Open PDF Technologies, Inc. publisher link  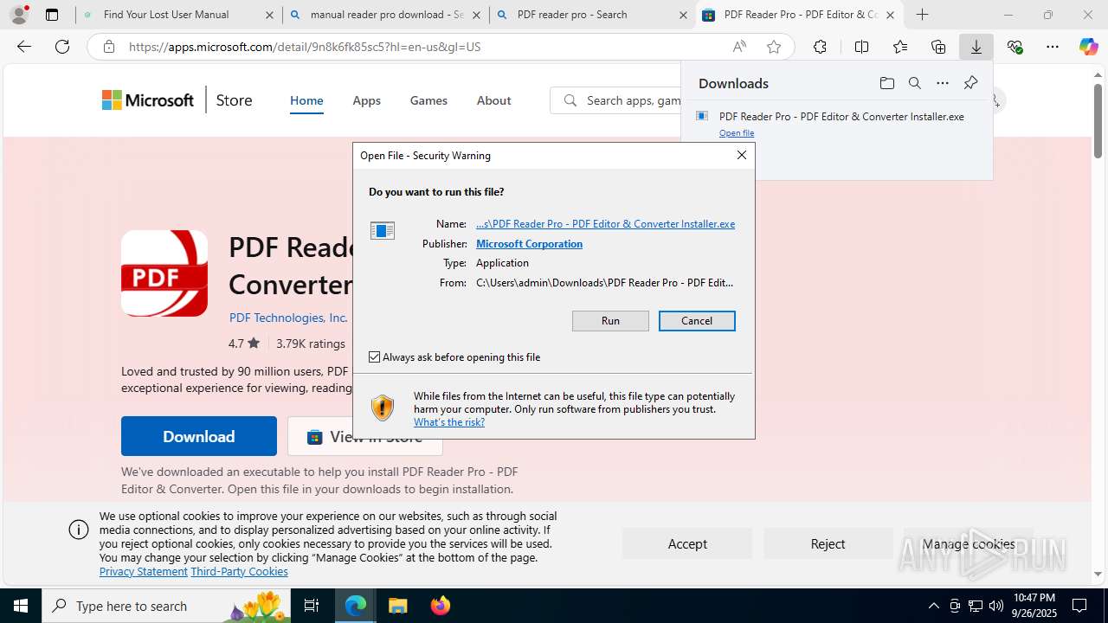[x=288, y=318]
